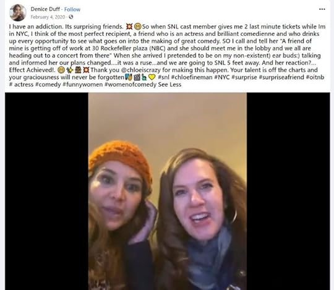The height and width of the screenshot is (290, 334).
Task: Open the #oitnb hashtag
Action: click(315, 77)
